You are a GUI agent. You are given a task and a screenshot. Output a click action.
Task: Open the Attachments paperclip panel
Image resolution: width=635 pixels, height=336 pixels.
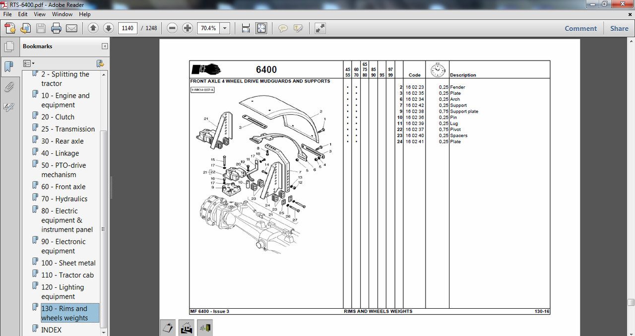click(9, 87)
